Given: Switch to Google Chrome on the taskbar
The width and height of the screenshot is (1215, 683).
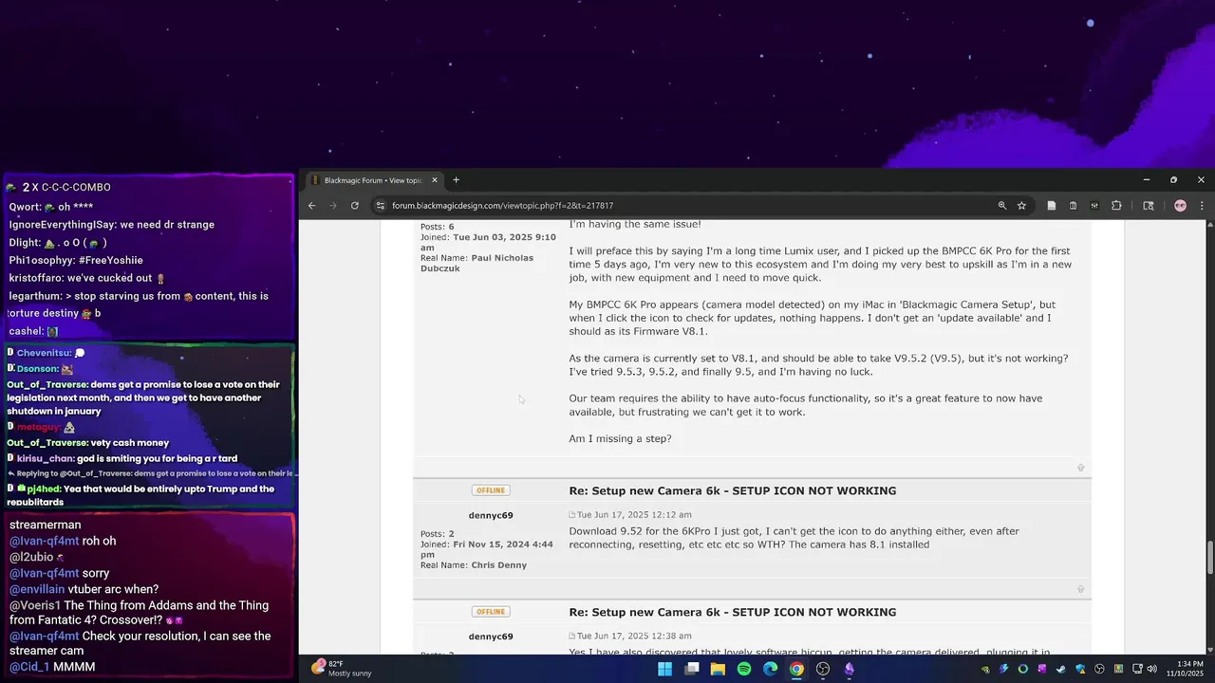Looking at the screenshot, I should (796, 669).
